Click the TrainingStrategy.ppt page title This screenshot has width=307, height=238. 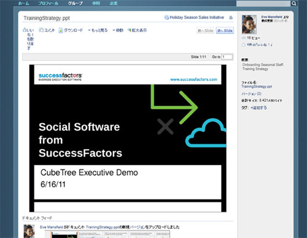tap(47, 18)
